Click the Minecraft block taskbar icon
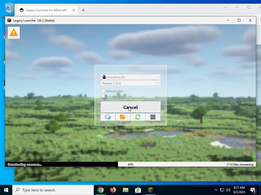261x195 pixels. (x=150, y=190)
